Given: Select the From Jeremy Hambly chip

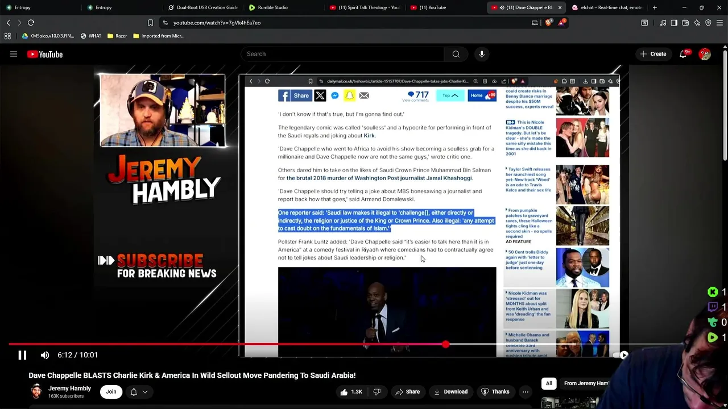Looking at the screenshot, I should [x=586, y=383].
